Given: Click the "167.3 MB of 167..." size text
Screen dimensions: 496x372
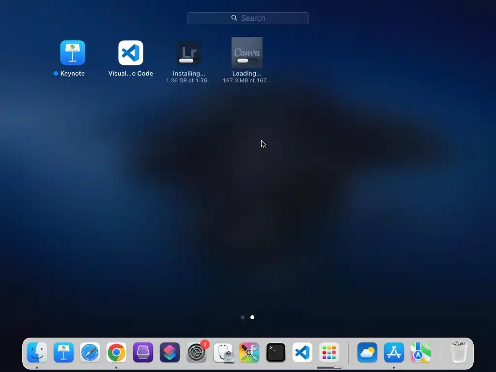Looking at the screenshot, I should [247, 81].
